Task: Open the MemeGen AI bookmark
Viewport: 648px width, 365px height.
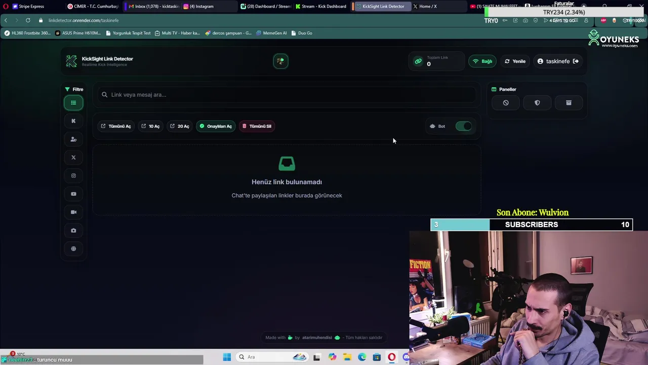Action: click(271, 33)
